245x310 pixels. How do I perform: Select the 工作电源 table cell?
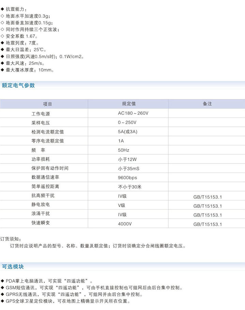point(41,113)
